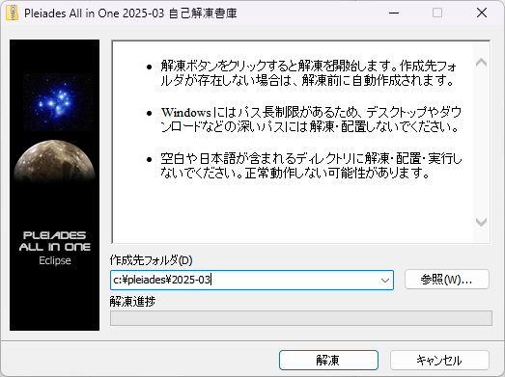Click the 解凍 button to start extraction
This screenshot has width=505, height=377.
point(328,360)
